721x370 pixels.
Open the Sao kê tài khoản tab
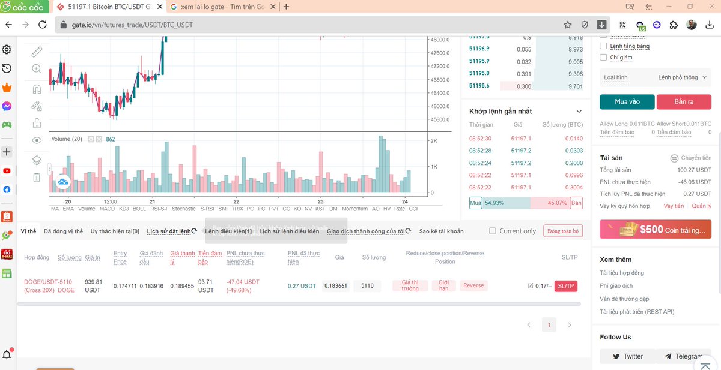[442, 231]
